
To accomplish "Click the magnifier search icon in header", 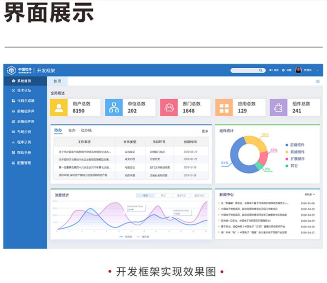I will point(261,70).
